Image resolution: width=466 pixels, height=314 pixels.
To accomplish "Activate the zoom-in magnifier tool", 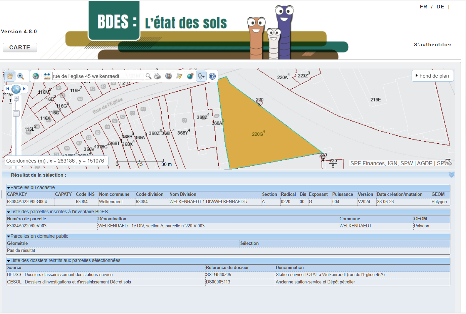I will point(21,76).
